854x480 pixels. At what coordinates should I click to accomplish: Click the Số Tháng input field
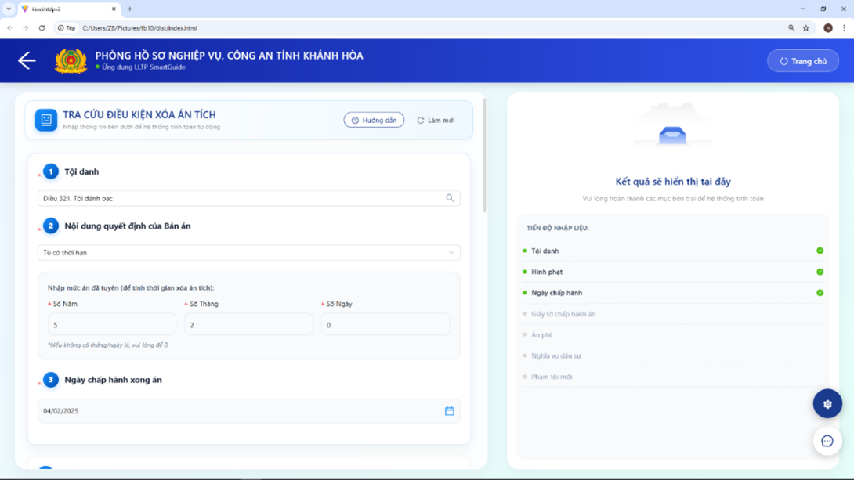point(248,324)
